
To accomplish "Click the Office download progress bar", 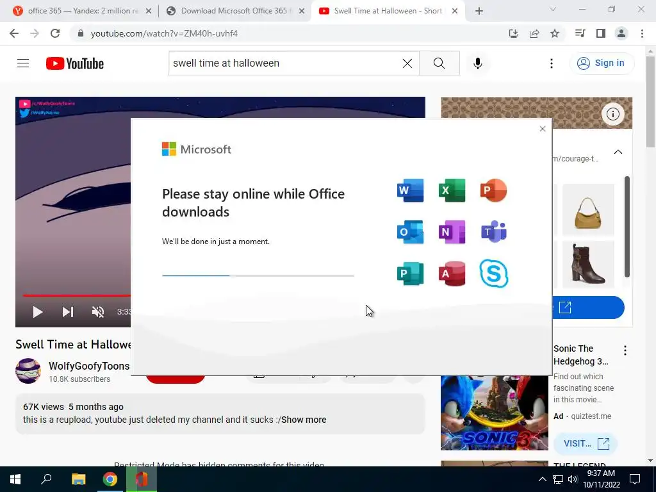I will tap(258, 275).
